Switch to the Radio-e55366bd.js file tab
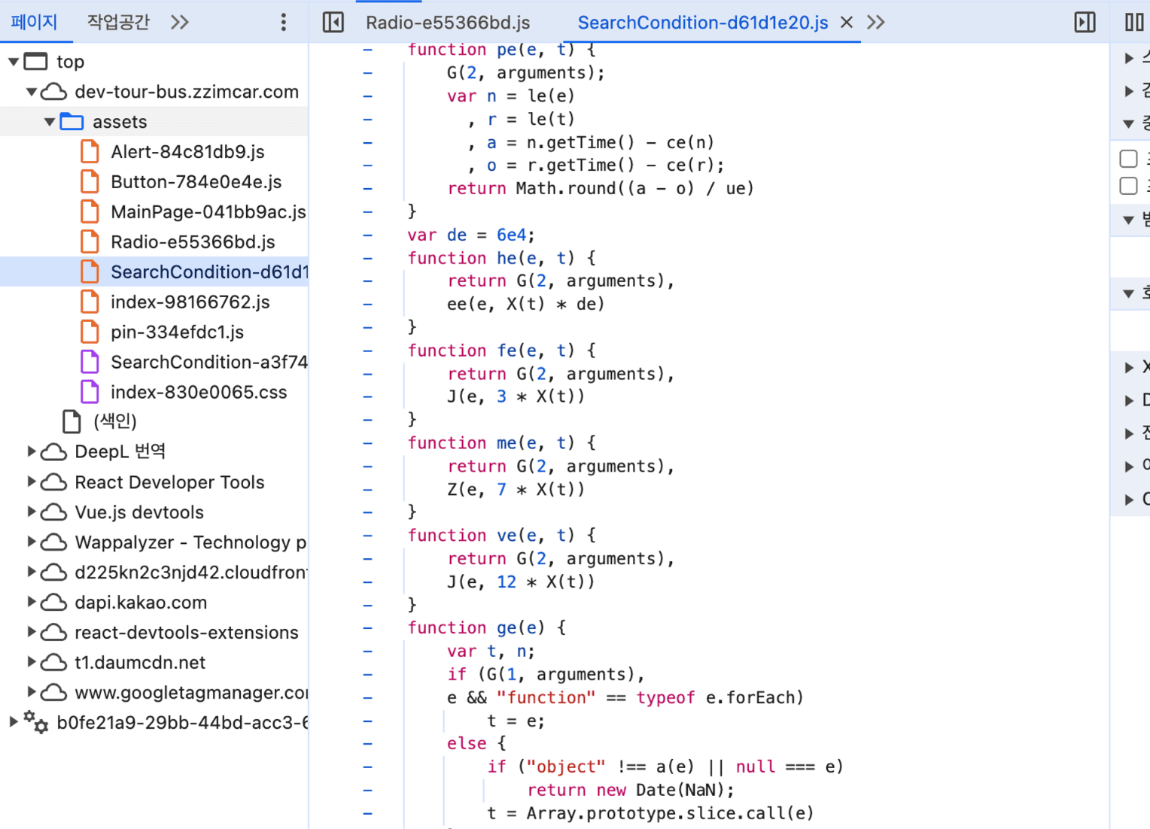1150x829 pixels. point(448,23)
